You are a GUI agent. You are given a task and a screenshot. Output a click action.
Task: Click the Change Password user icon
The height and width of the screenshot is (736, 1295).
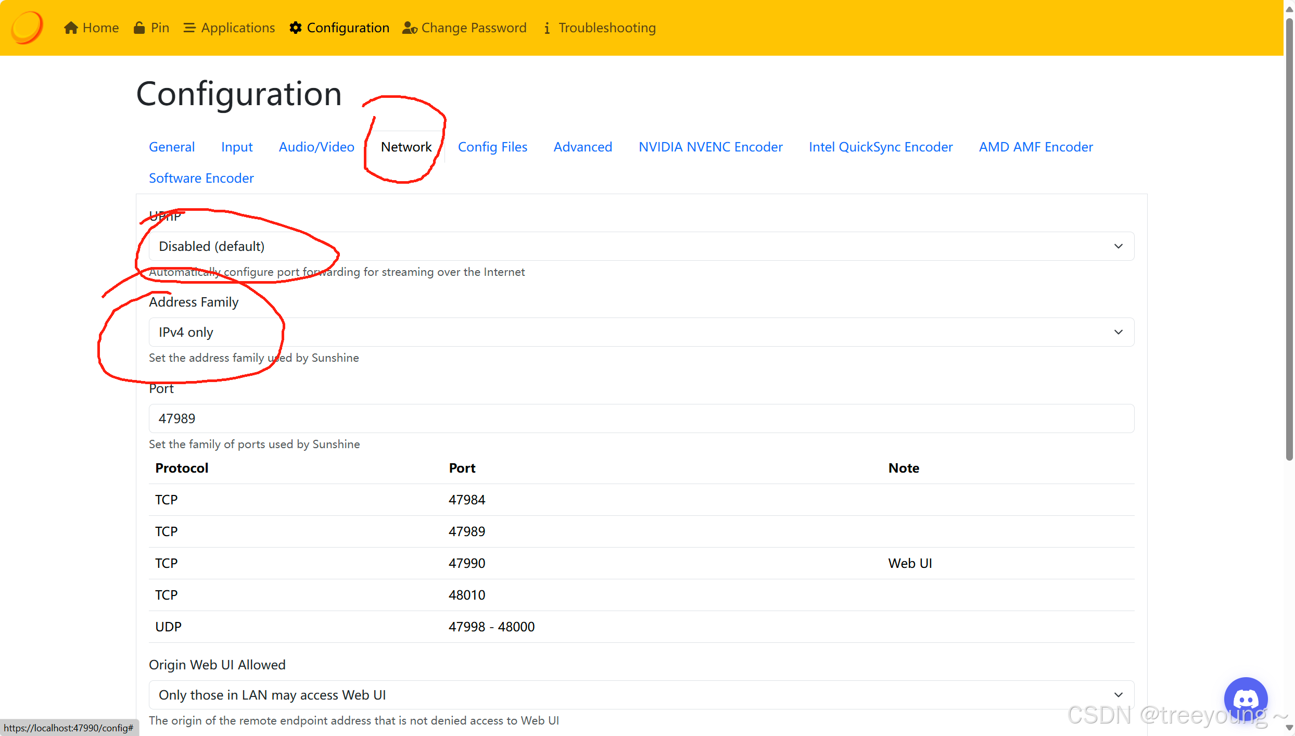click(x=410, y=28)
